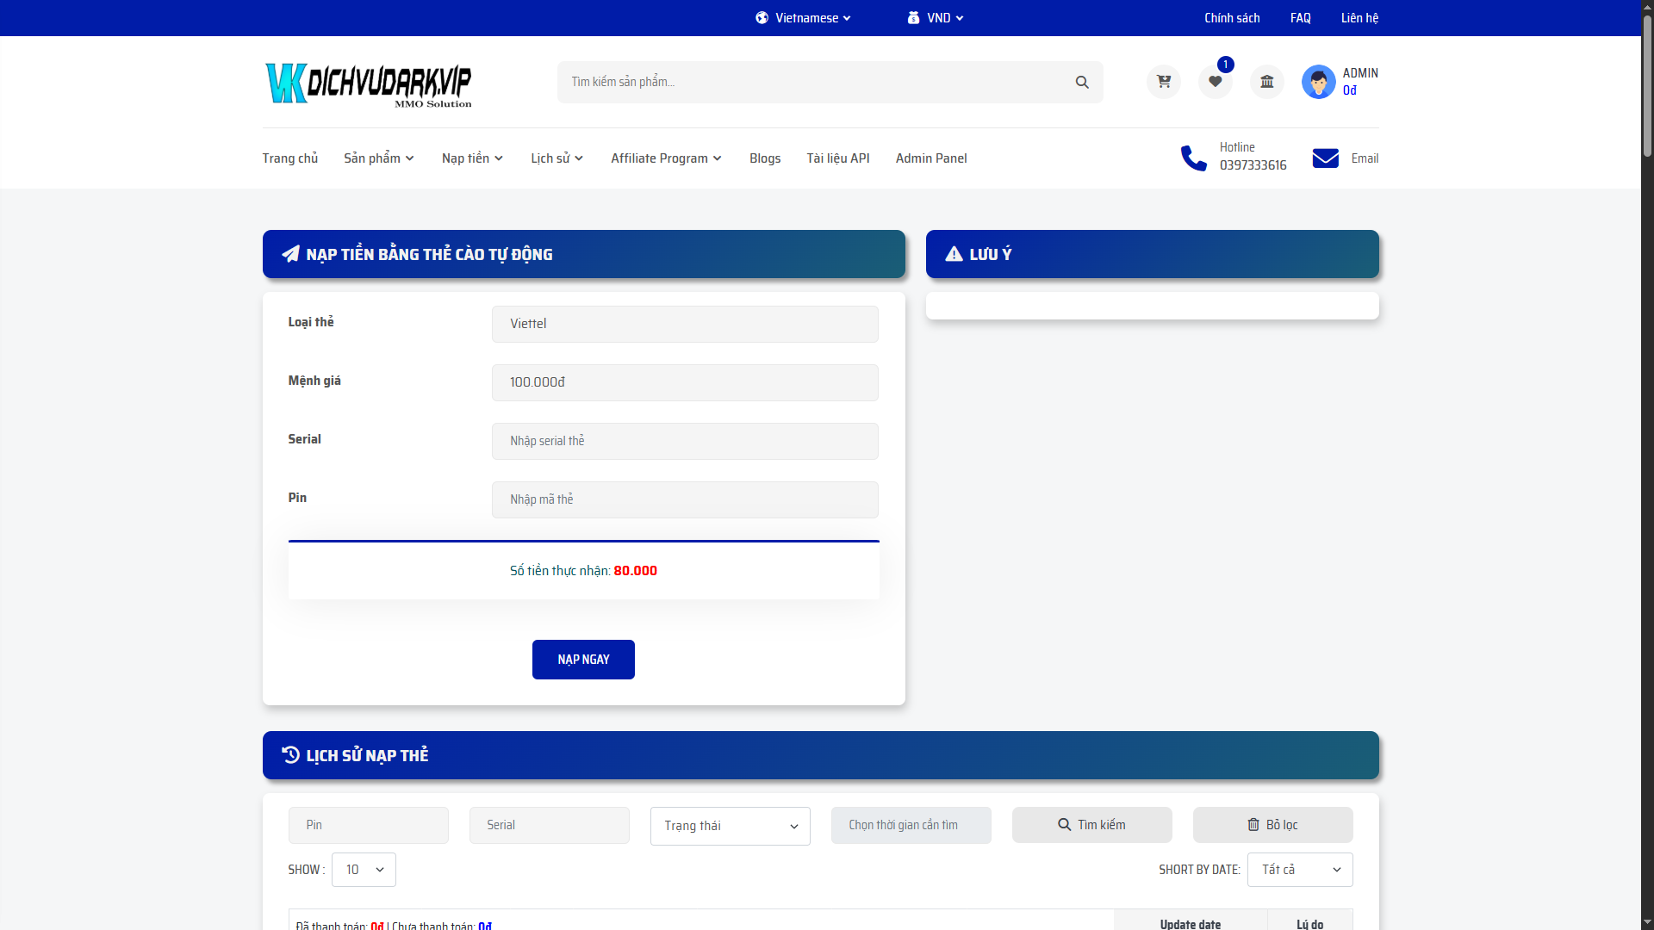1654x930 pixels.
Task: Open the VND currency dropdown
Action: [x=936, y=18]
